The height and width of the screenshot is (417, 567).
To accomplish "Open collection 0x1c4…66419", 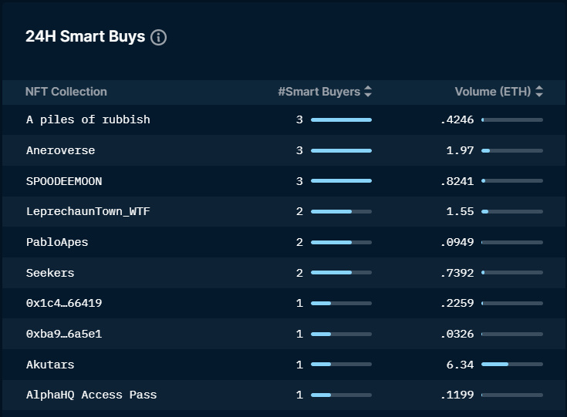I will (64, 303).
